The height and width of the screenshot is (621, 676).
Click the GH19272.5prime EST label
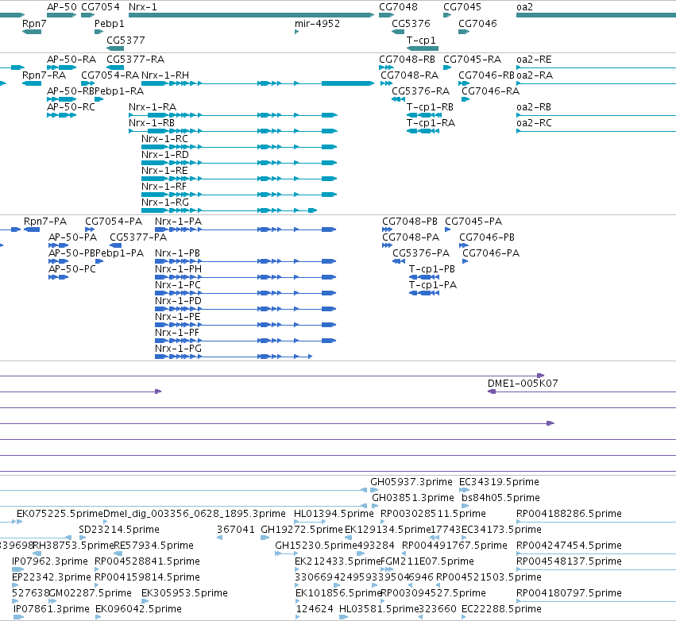[x=302, y=530]
